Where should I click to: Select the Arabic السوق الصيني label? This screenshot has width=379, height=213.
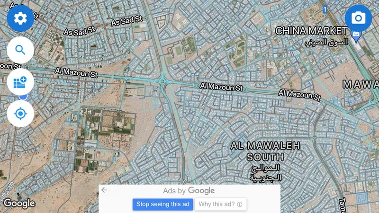[x=326, y=42]
